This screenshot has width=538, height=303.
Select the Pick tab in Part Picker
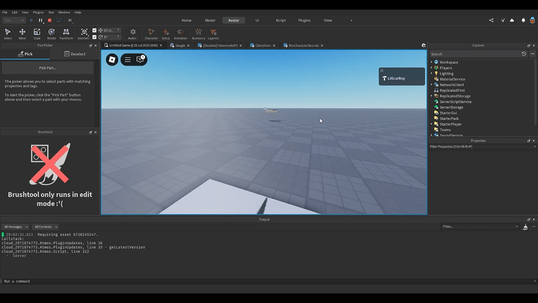pyautogui.click(x=25, y=54)
